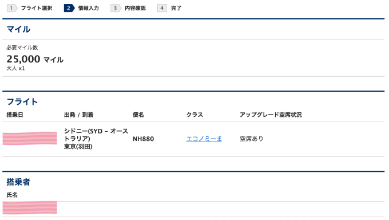
Task: Click the シドニー(SYD) departure text
Action: [96, 135]
